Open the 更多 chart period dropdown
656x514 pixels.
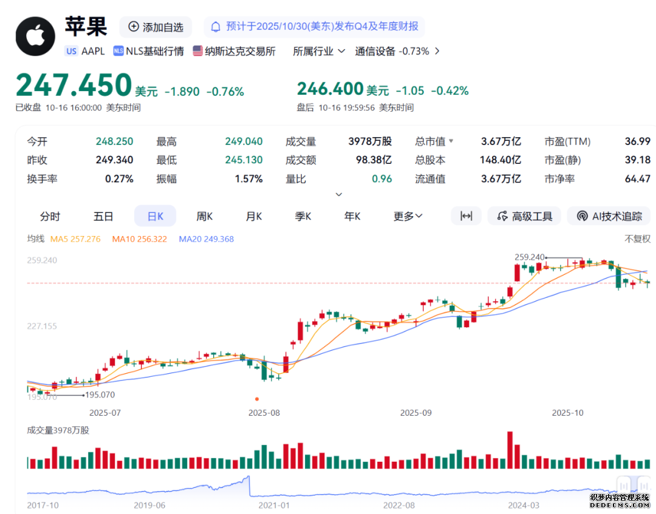(408, 216)
